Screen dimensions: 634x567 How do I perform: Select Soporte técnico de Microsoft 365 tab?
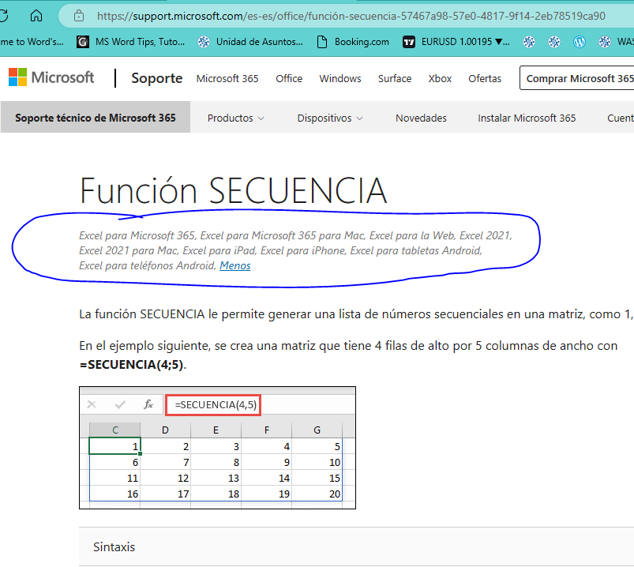pos(96,118)
